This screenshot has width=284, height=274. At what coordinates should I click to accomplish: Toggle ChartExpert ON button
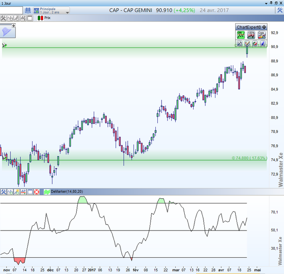(241, 35)
